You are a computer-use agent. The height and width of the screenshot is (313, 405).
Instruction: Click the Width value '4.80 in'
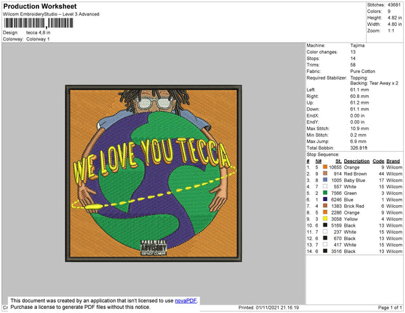pos(394,24)
